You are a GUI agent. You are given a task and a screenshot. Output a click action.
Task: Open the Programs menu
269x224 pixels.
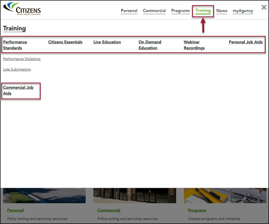point(181,11)
